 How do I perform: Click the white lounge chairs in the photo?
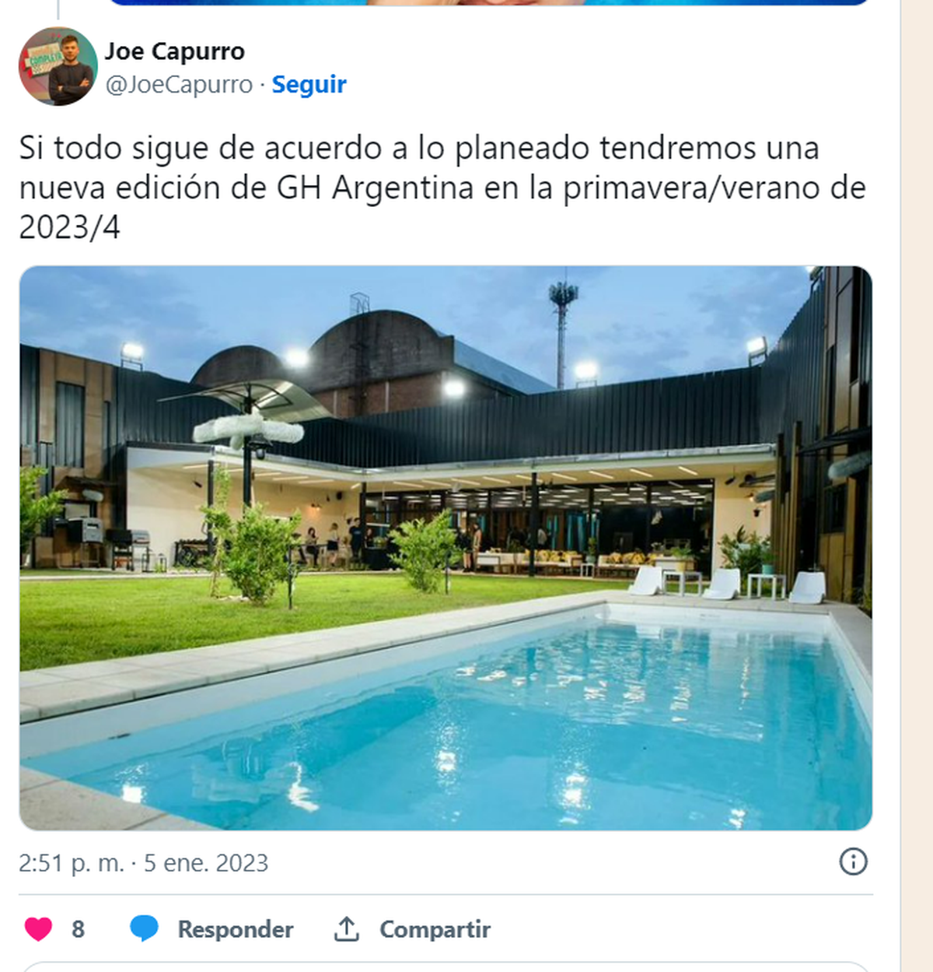coord(727,584)
